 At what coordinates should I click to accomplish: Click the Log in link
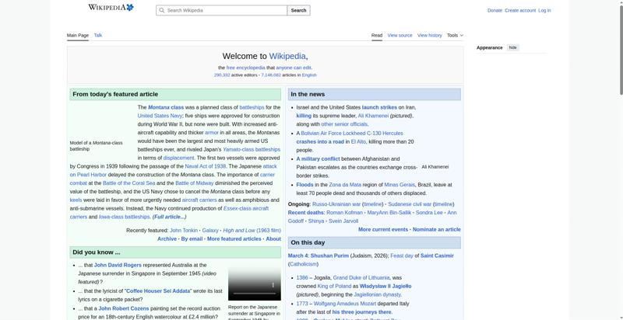point(544,11)
